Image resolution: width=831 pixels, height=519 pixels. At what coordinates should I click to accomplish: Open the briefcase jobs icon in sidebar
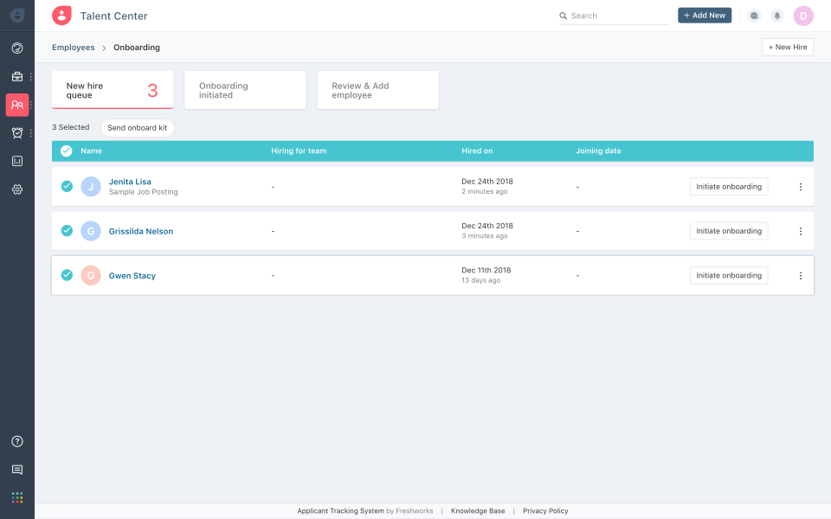[x=17, y=77]
